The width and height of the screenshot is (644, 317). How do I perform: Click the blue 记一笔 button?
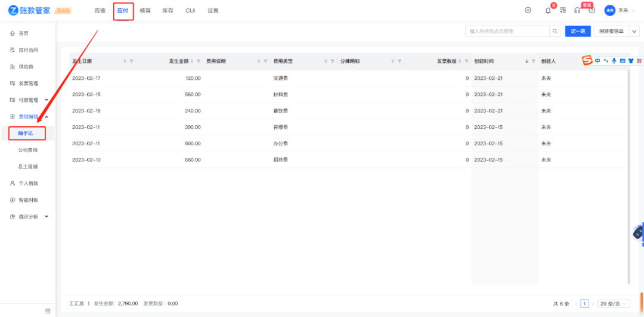point(578,31)
